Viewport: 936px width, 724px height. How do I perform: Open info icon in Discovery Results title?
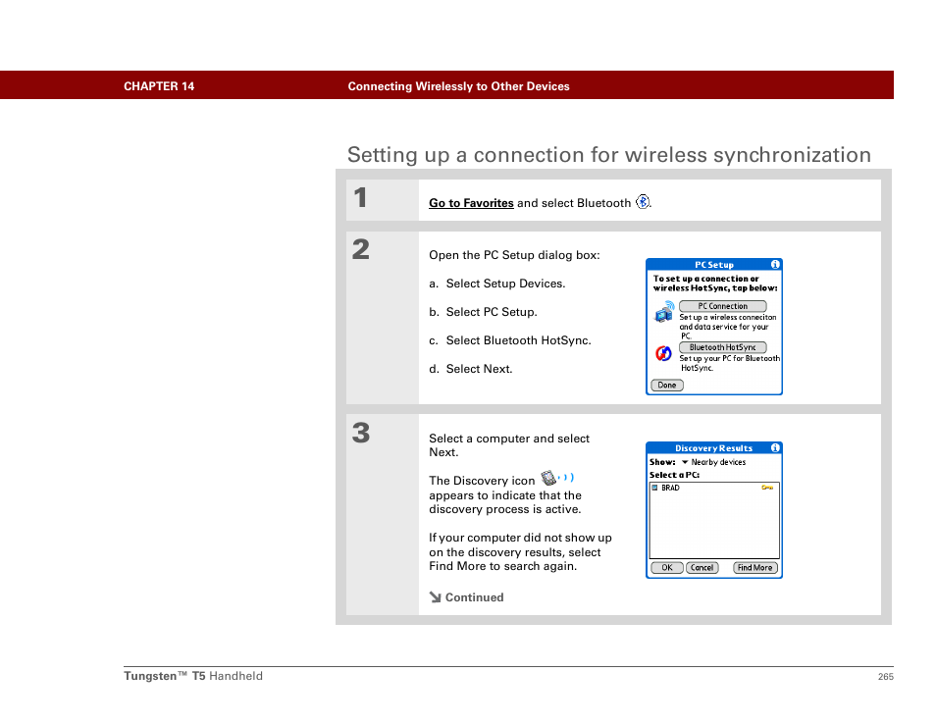tap(775, 447)
